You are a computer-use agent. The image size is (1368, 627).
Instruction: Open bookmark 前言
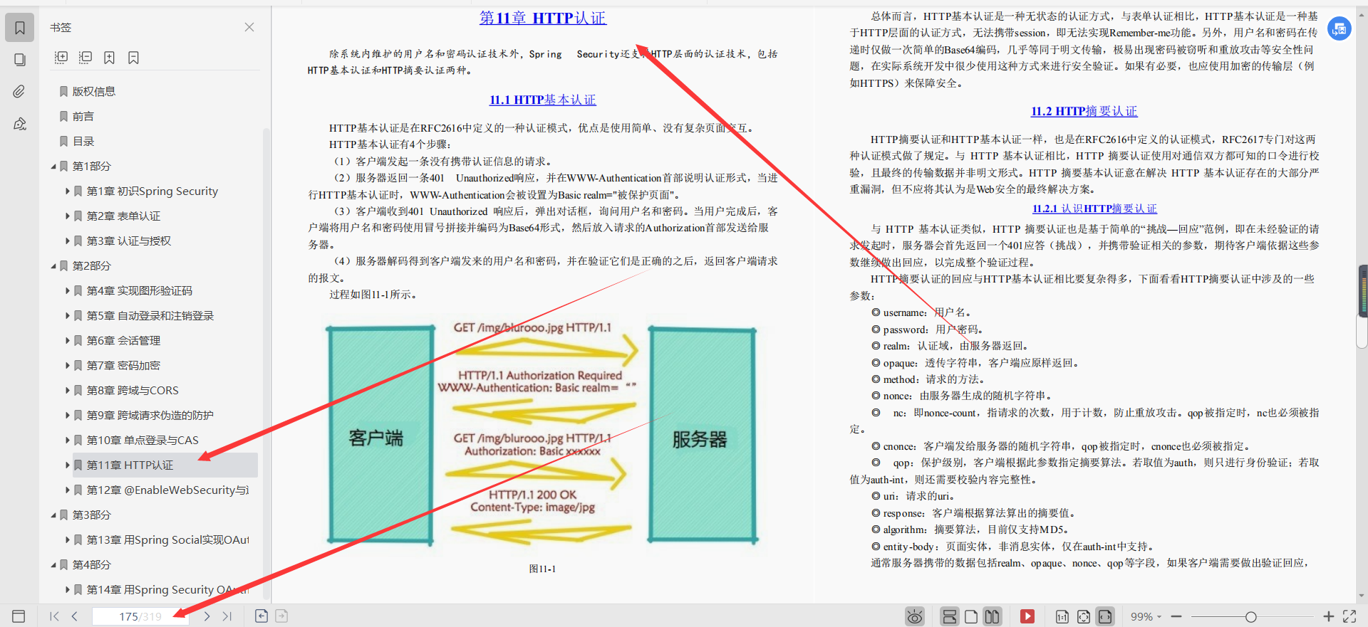[x=83, y=116]
